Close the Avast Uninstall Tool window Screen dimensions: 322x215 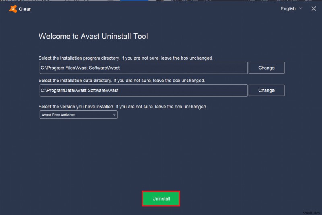pyautogui.click(x=314, y=8)
